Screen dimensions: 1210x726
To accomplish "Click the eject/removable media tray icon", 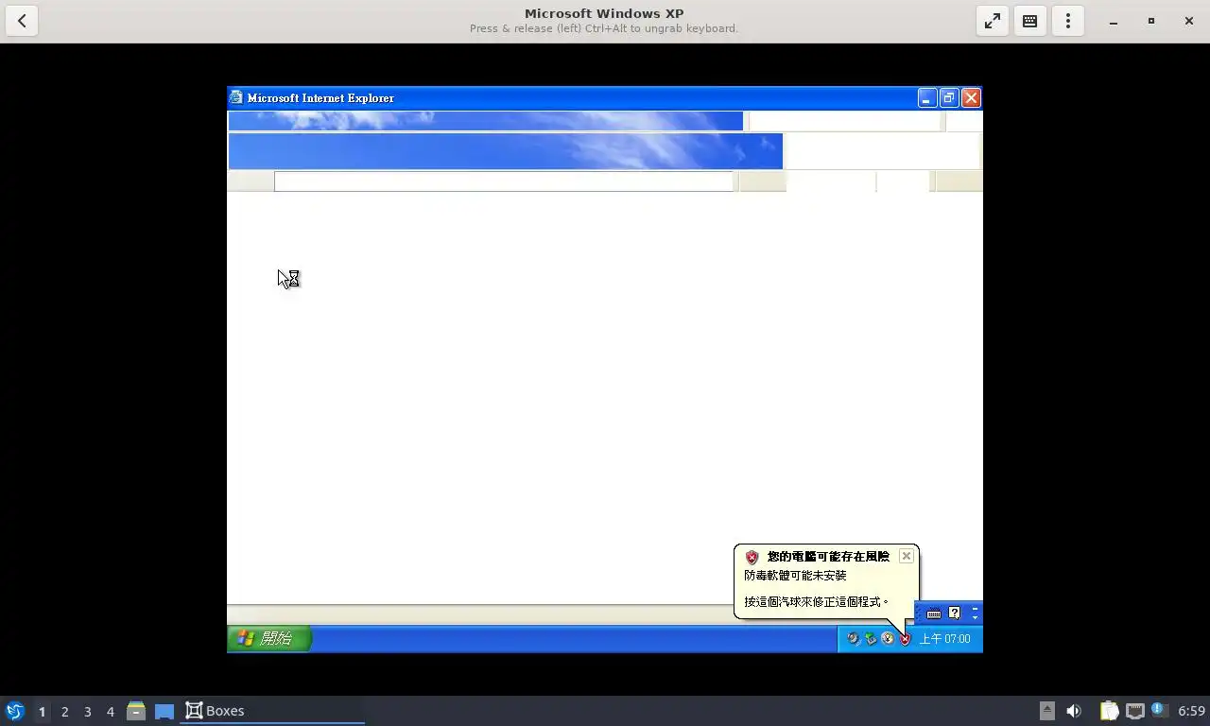I will 1046,711.
